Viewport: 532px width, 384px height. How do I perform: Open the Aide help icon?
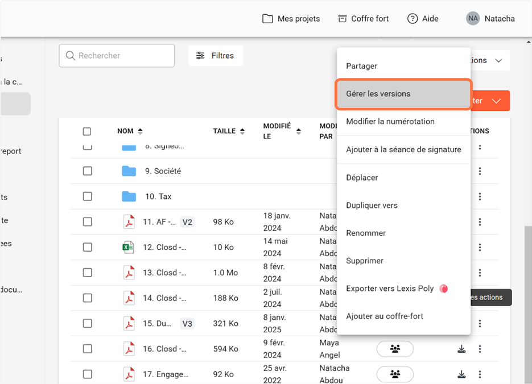tap(413, 19)
